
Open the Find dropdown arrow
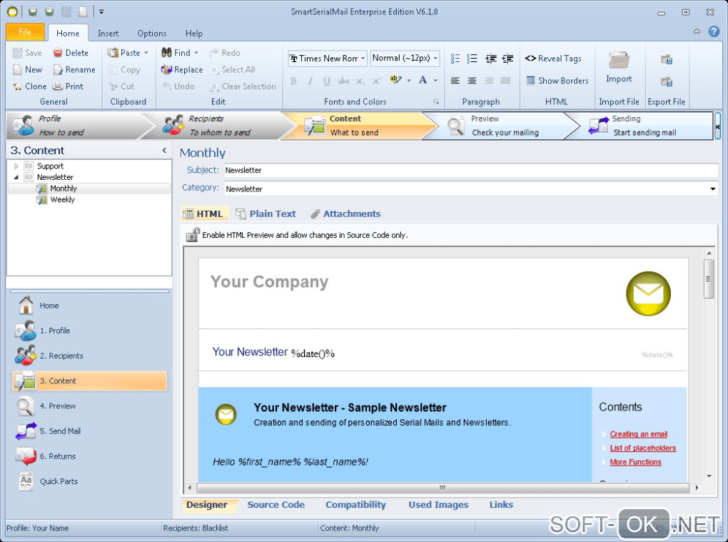click(x=196, y=52)
